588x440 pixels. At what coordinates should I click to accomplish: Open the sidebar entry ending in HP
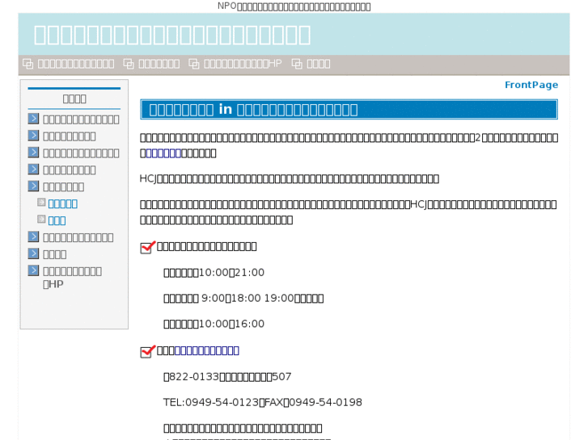coord(72,278)
